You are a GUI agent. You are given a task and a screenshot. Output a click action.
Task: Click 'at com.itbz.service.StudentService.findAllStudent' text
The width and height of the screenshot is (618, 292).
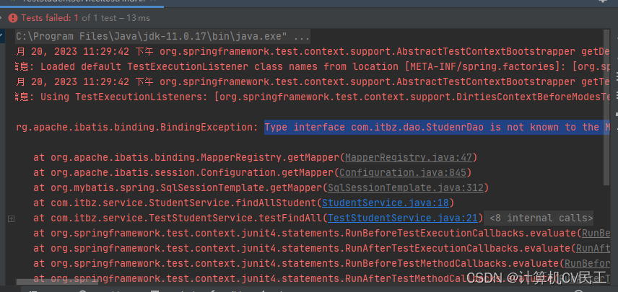point(175,203)
